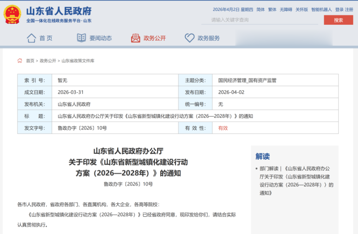Click the 登录 login link
The image size is (358, 234).
(x=339, y=9)
